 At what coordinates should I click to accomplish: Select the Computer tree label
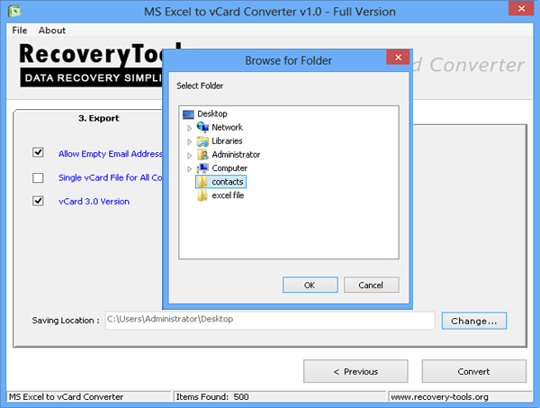click(x=229, y=168)
